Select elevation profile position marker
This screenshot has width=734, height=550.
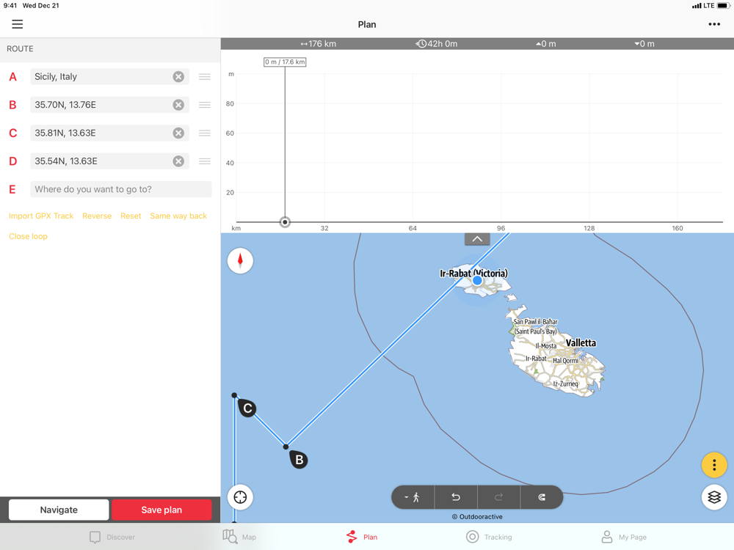point(285,222)
